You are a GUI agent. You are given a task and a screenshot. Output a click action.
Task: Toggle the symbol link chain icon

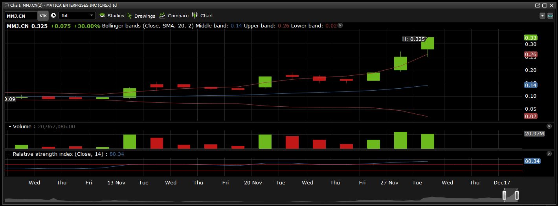click(x=551, y=16)
